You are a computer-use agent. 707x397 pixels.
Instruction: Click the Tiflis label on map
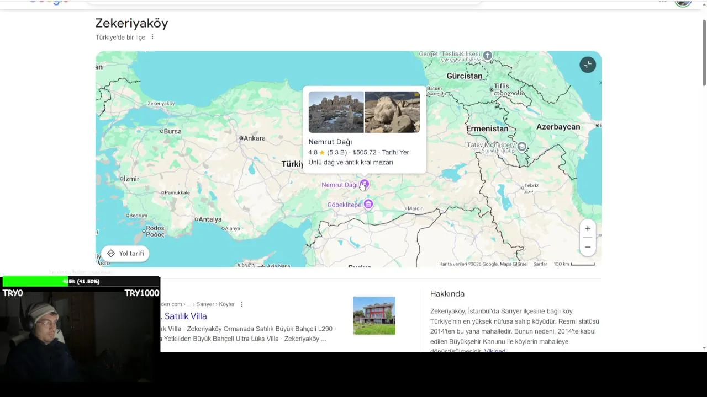pyautogui.click(x=502, y=86)
